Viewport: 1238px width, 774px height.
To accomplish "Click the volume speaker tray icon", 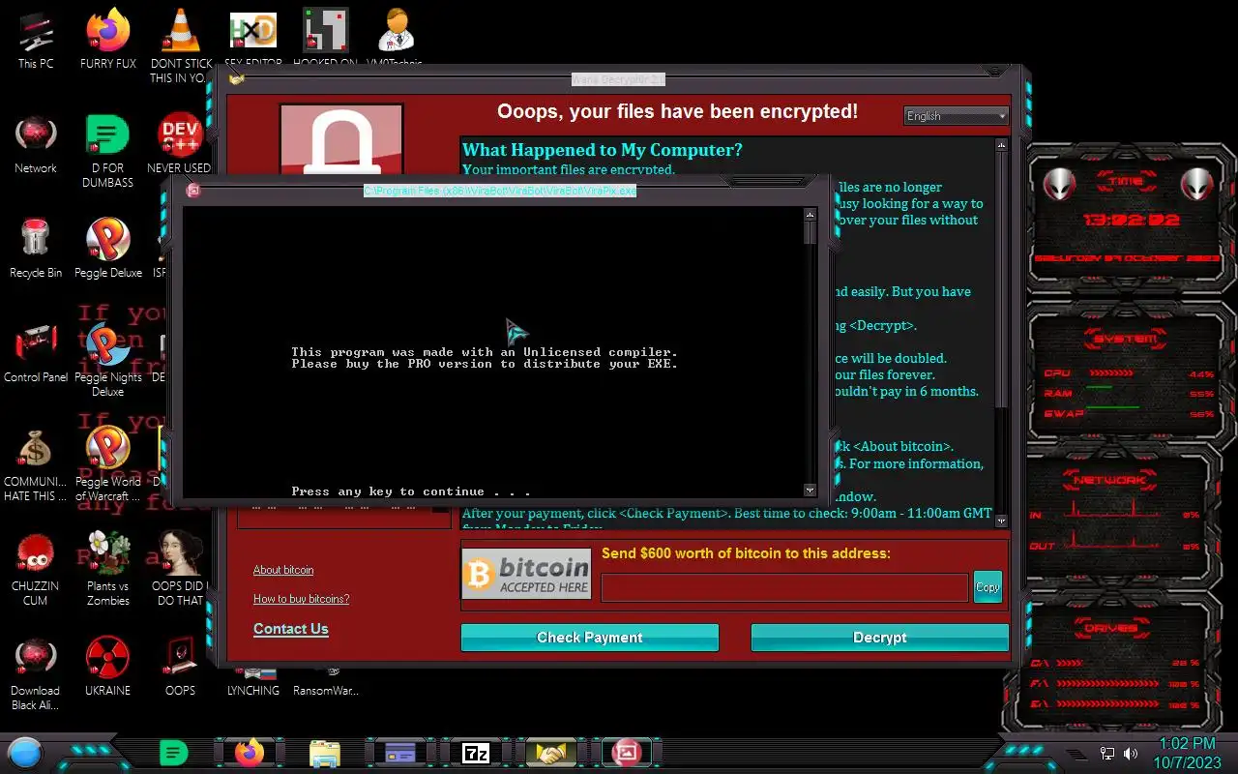I will click(1131, 754).
